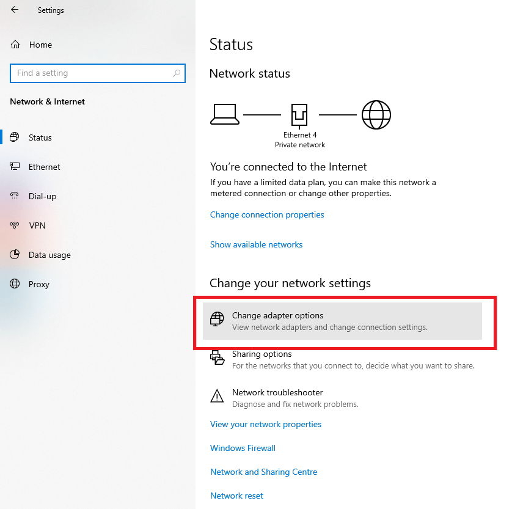This screenshot has height=509, width=512.
Task: Click the Home house icon
Action: [15, 45]
